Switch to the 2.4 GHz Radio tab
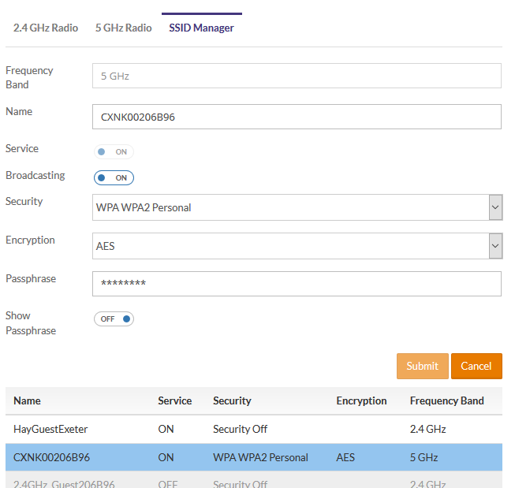This screenshot has width=515, height=488. point(46,28)
